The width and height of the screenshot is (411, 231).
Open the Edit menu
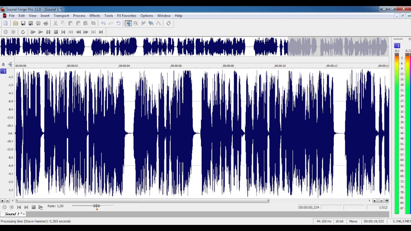[x=22, y=16]
